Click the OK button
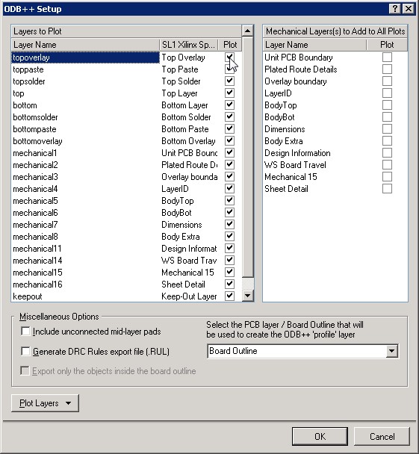The image size is (419, 454). tap(320, 436)
